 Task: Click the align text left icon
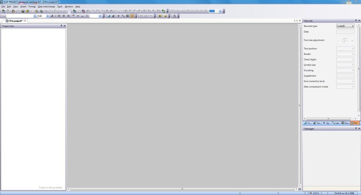click(x=59, y=16)
